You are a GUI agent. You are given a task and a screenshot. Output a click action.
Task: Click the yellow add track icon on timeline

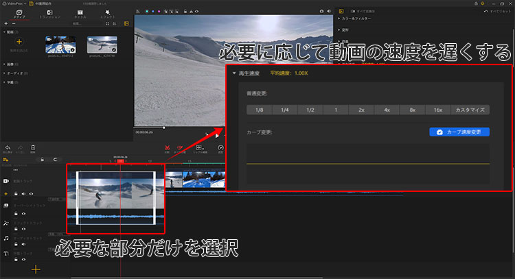tap(5, 159)
